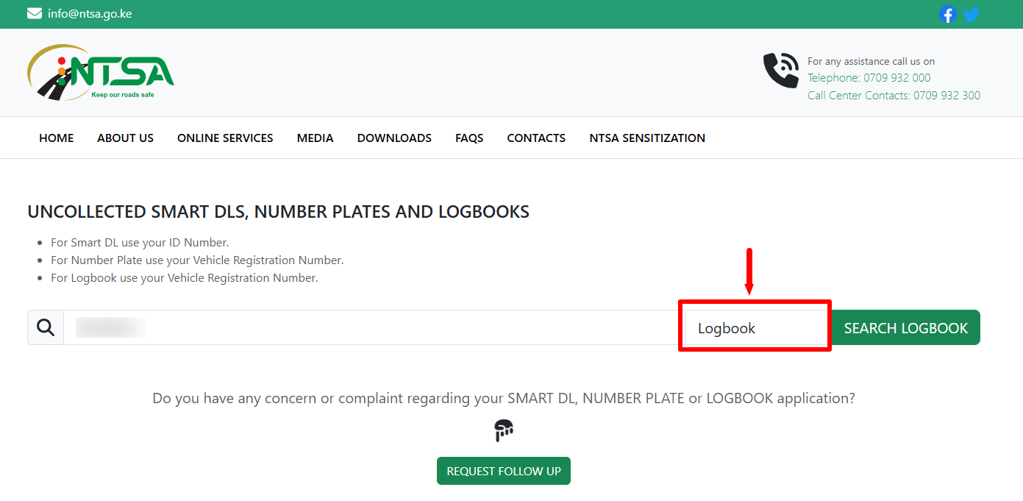The height and width of the screenshot is (501, 1023).
Task: Click the 'For Smart DL use your ID Number' text
Action: tap(140, 243)
